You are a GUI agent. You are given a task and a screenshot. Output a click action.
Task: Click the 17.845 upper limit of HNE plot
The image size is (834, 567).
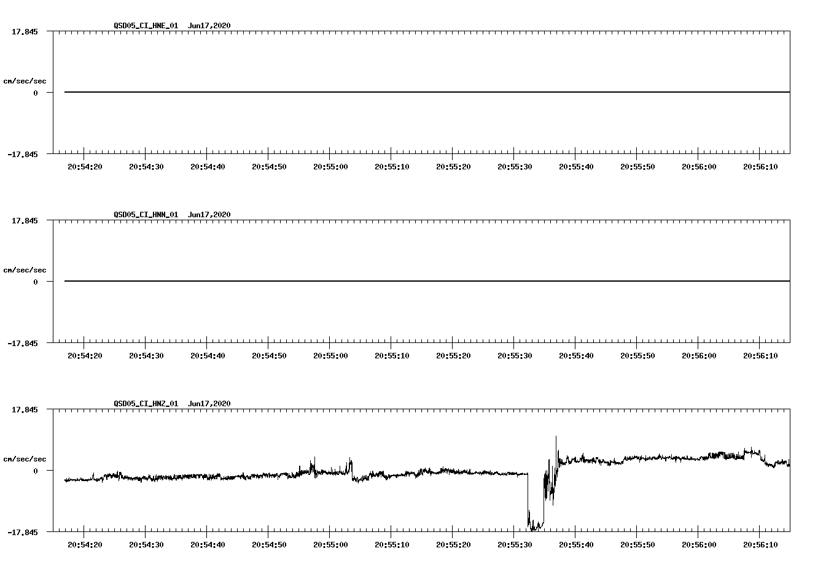point(25,31)
